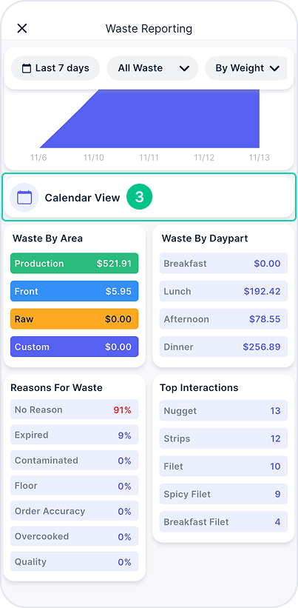Select the purple Custom area bar
Screen dimensions: 298x608
(x=74, y=347)
